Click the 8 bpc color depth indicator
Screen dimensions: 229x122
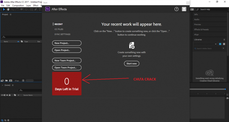point(17,81)
